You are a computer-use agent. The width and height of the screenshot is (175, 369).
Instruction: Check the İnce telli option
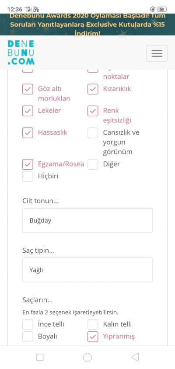28,324
